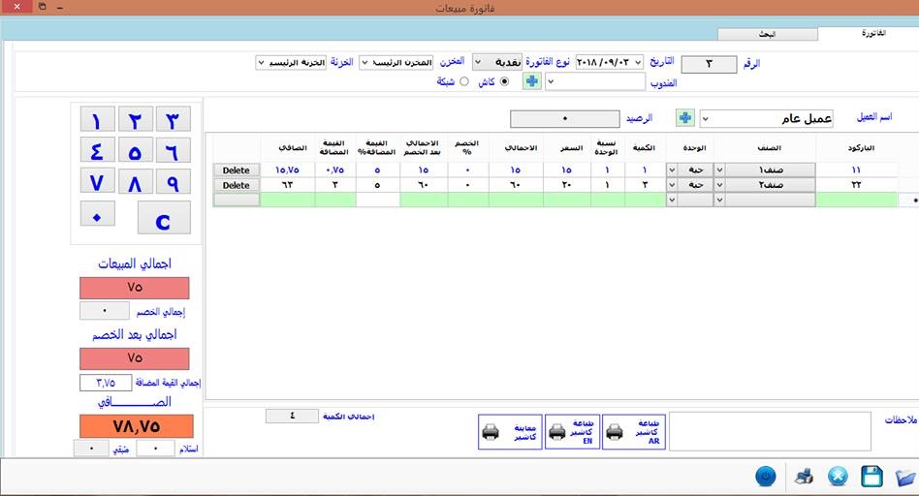Add new customer with the plus icon
Image resolution: width=919 pixels, height=496 pixels.
click(x=685, y=118)
